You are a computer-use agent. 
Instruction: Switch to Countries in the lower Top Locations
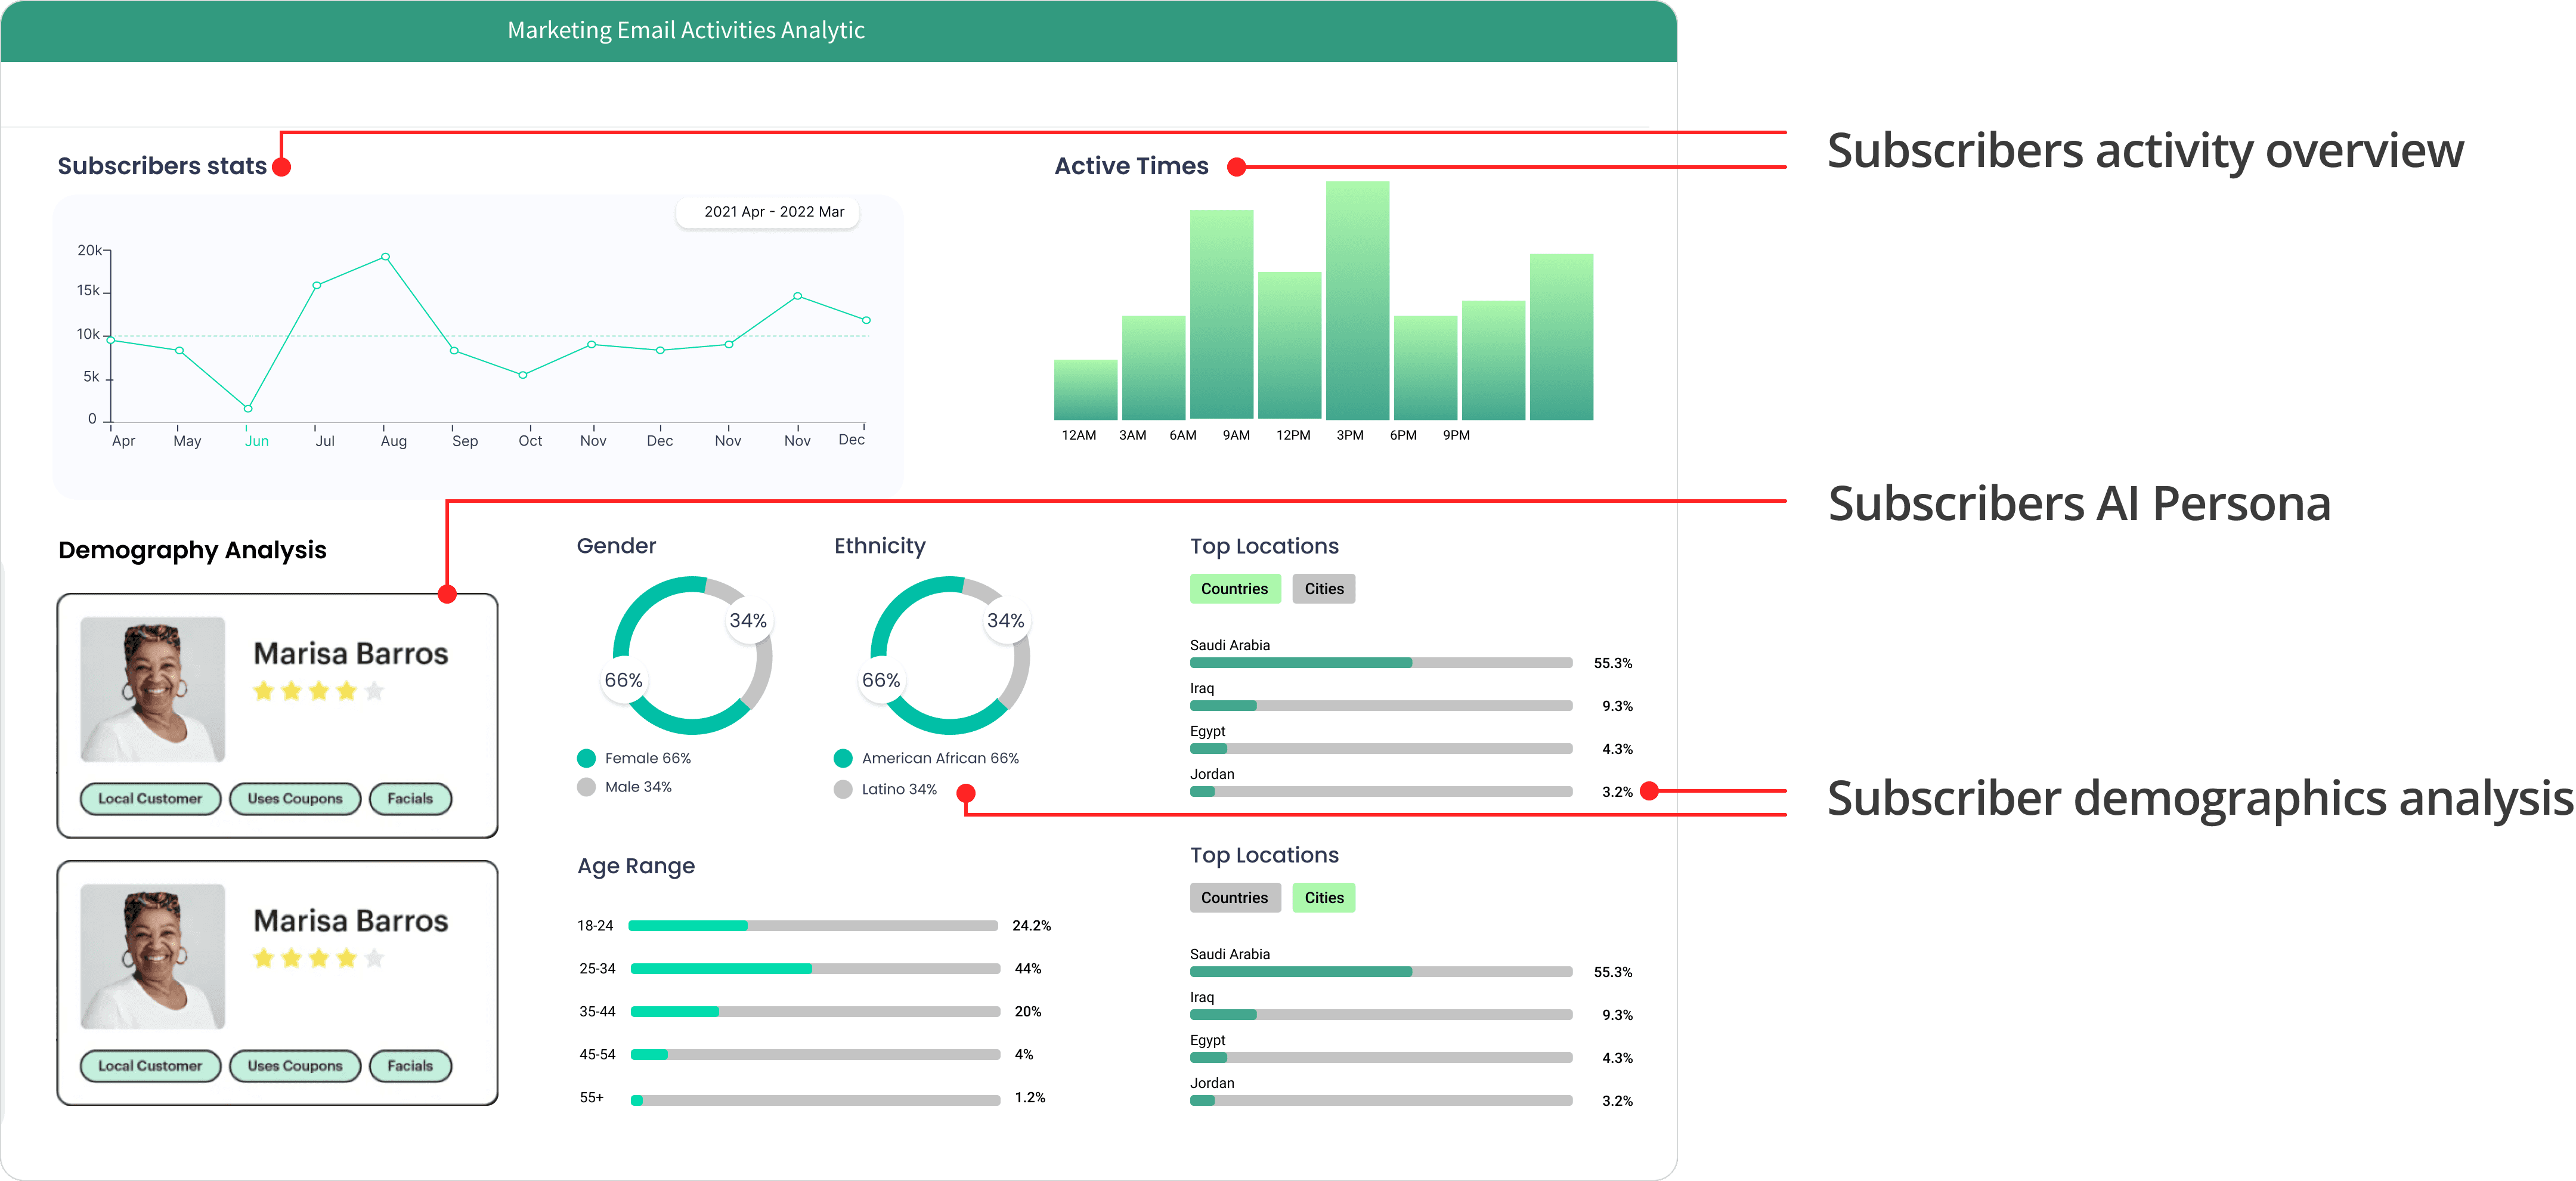click(1234, 898)
